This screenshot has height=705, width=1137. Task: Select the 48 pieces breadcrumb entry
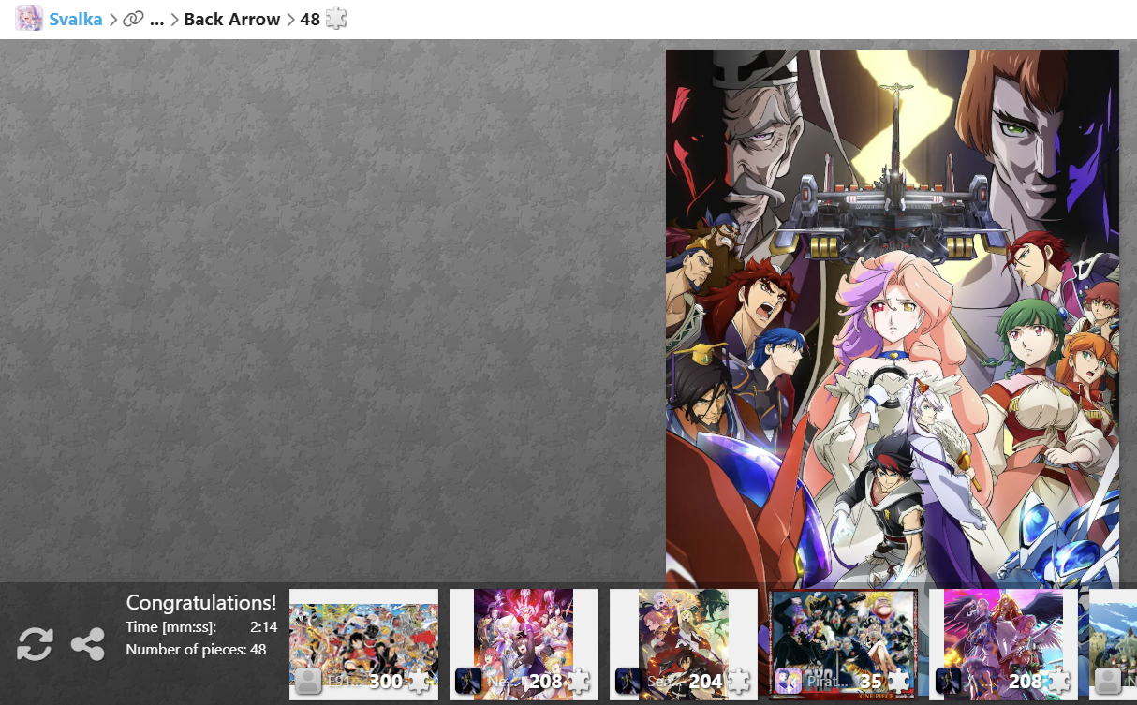[x=310, y=19]
